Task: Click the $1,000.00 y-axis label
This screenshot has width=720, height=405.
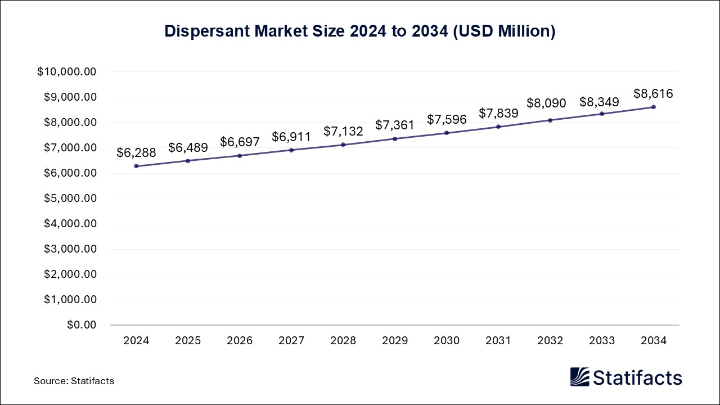Action: 70,300
